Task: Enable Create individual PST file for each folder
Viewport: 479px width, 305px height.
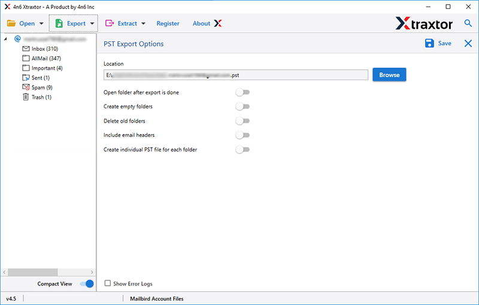Action: (x=242, y=150)
